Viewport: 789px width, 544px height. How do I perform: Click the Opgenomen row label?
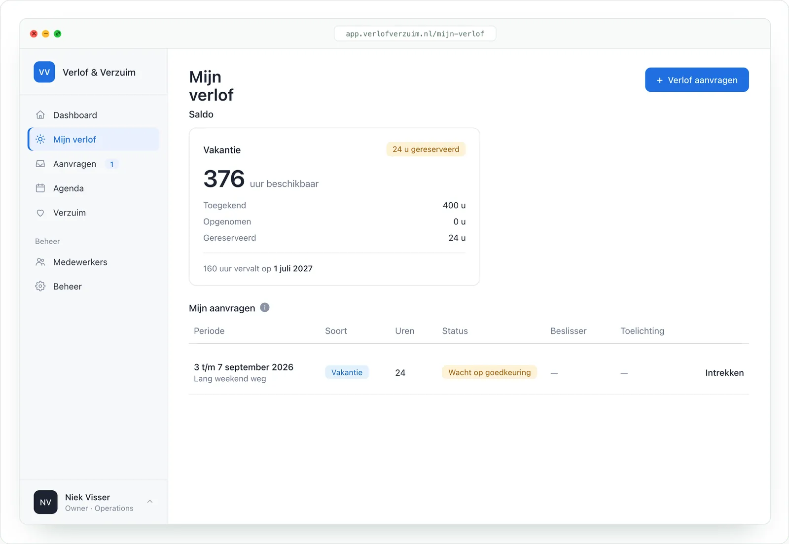pyautogui.click(x=227, y=221)
